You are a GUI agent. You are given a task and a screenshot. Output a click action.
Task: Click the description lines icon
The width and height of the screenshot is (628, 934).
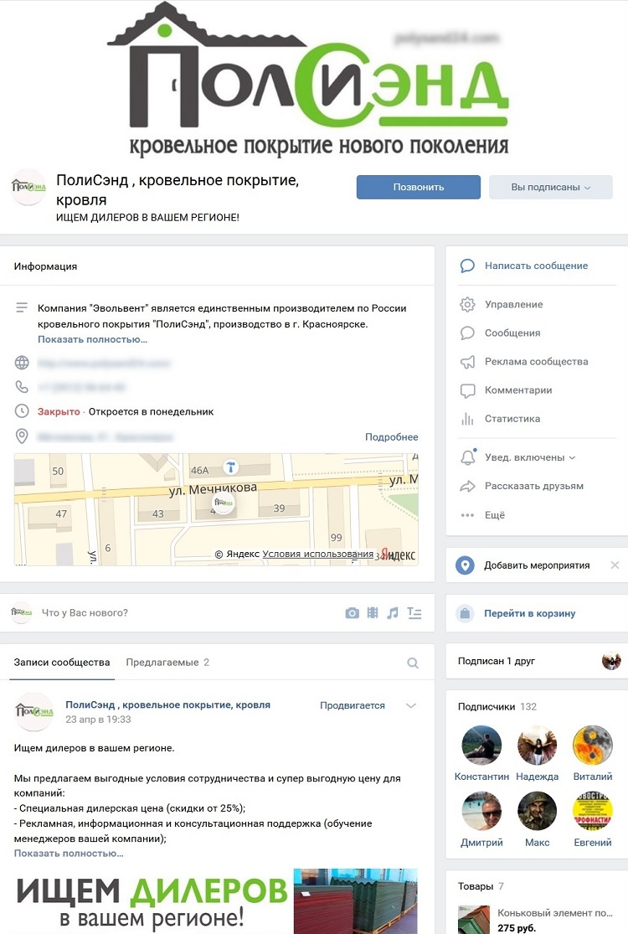(x=22, y=308)
